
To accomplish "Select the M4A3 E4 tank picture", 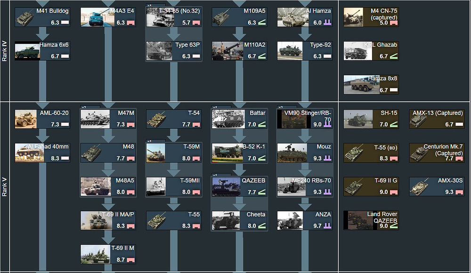I will [x=94, y=17].
